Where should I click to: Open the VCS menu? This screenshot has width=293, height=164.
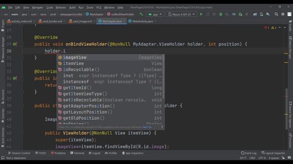tap(99, 7)
